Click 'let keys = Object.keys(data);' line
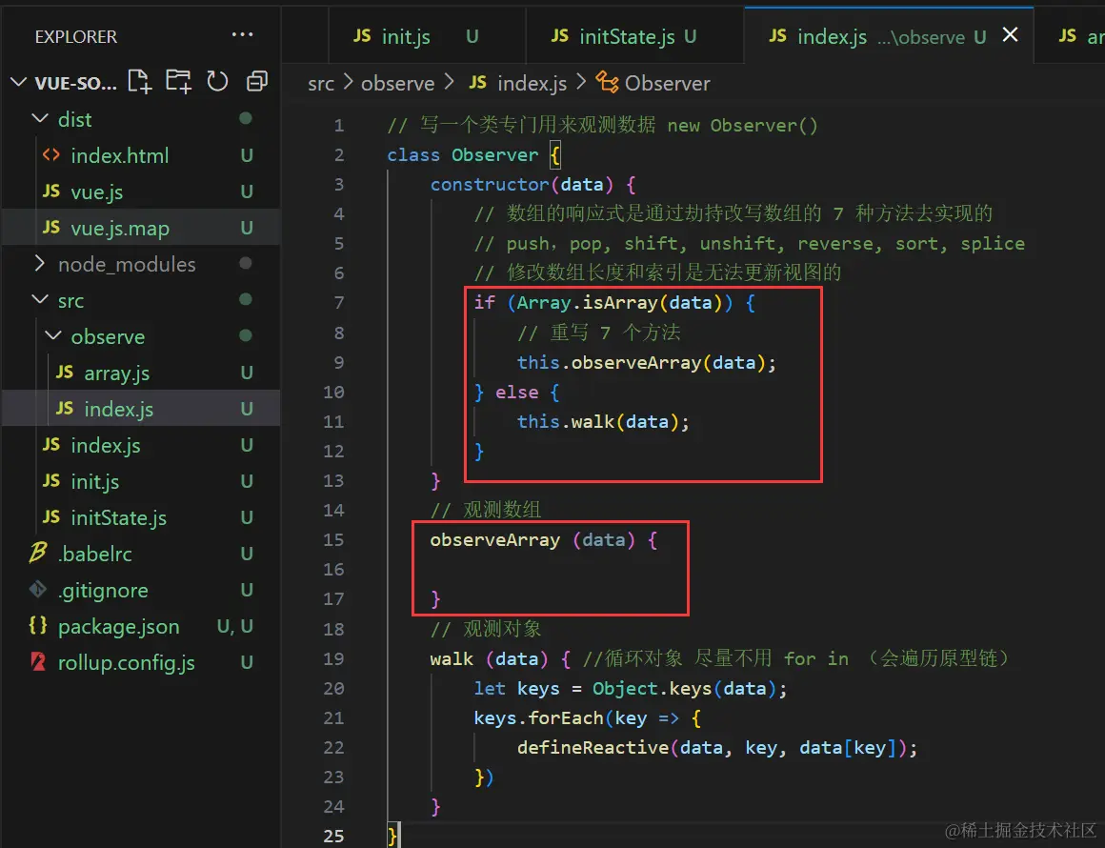 pyautogui.click(x=630, y=688)
